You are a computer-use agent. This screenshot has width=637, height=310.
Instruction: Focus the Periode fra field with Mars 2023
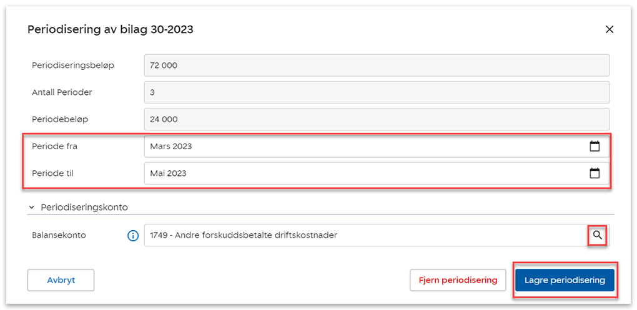click(x=362, y=147)
